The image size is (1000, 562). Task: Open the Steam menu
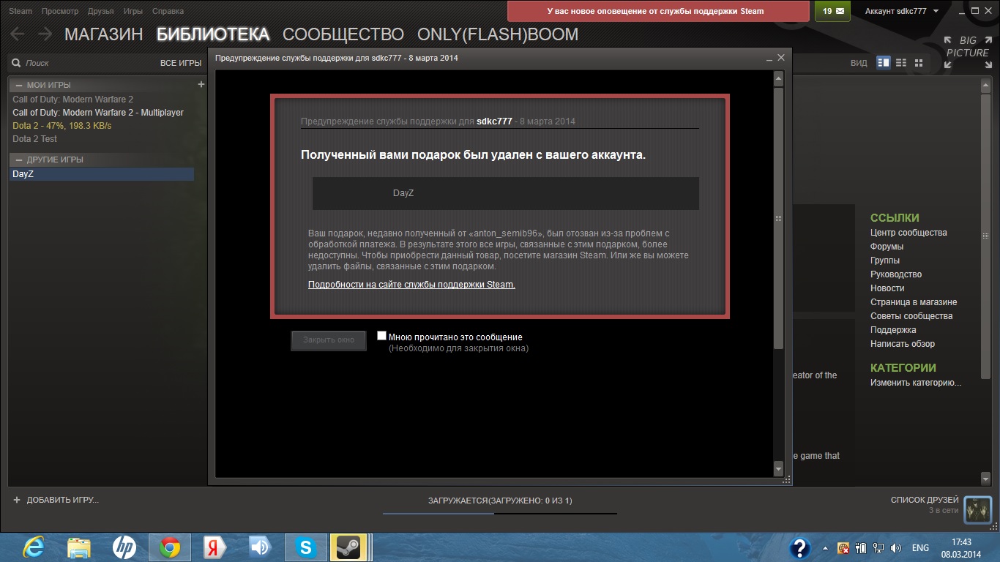point(20,12)
